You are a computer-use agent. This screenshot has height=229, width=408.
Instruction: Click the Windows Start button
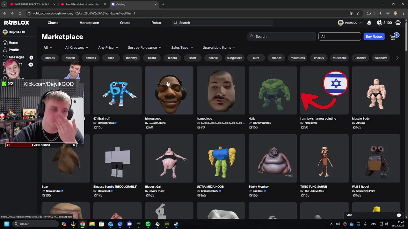point(7,224)
